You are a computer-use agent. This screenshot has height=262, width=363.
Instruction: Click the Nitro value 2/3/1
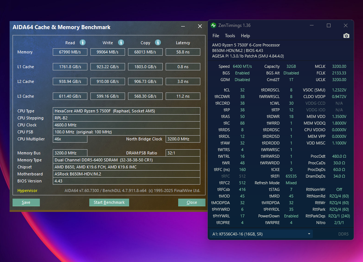click(x=339, y=223)
